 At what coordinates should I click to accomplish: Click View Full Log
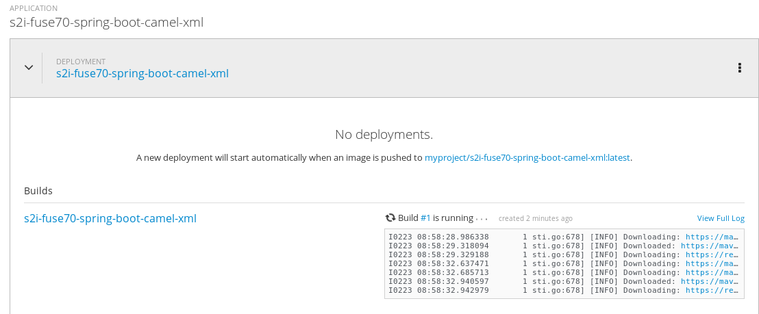(x=721, y=219)
